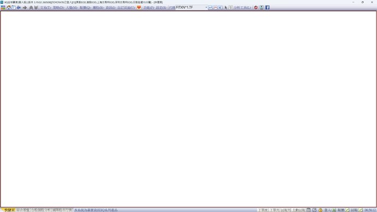Toggle the 回報 status checkbox
Image resolution: width=377 pixels, height=212 pixels.
[361, 210]
